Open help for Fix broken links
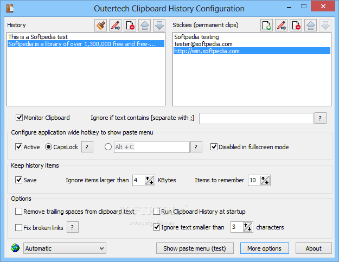 click(73, 227)
